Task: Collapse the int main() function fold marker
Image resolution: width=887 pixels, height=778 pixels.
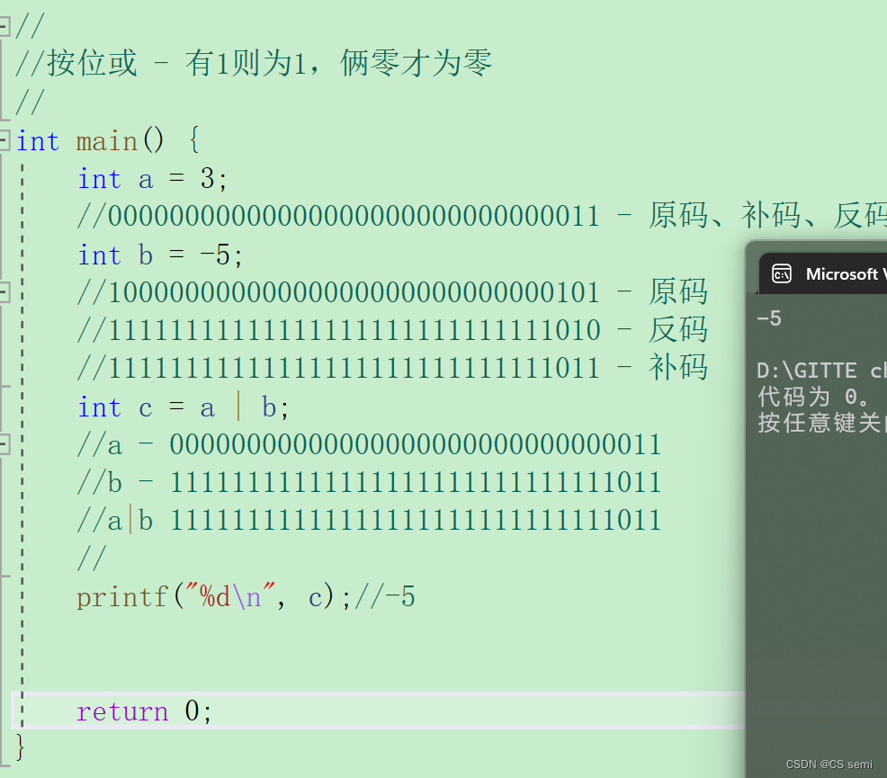Action: [x=7, y=140]
